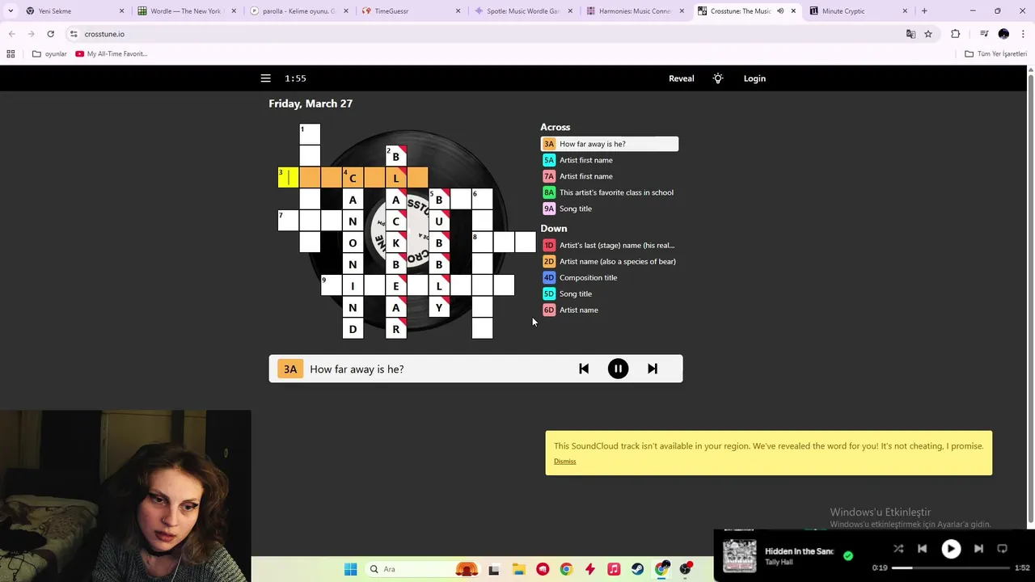Switch to the Yeni Sekme tab
Screen dimensions: 1035x582
[x=73, y=11]
